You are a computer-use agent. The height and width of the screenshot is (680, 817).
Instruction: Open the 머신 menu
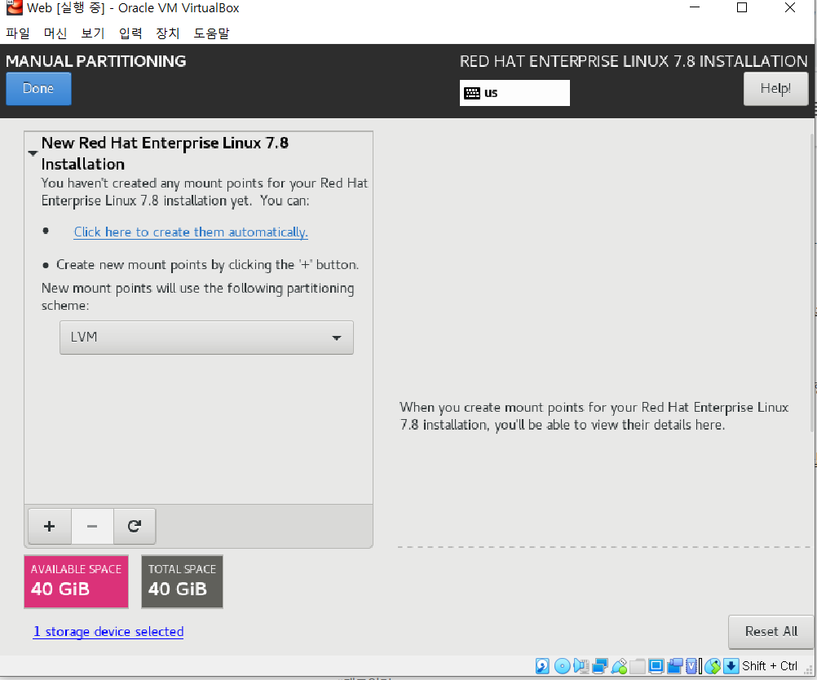click(x=55, y=33)
